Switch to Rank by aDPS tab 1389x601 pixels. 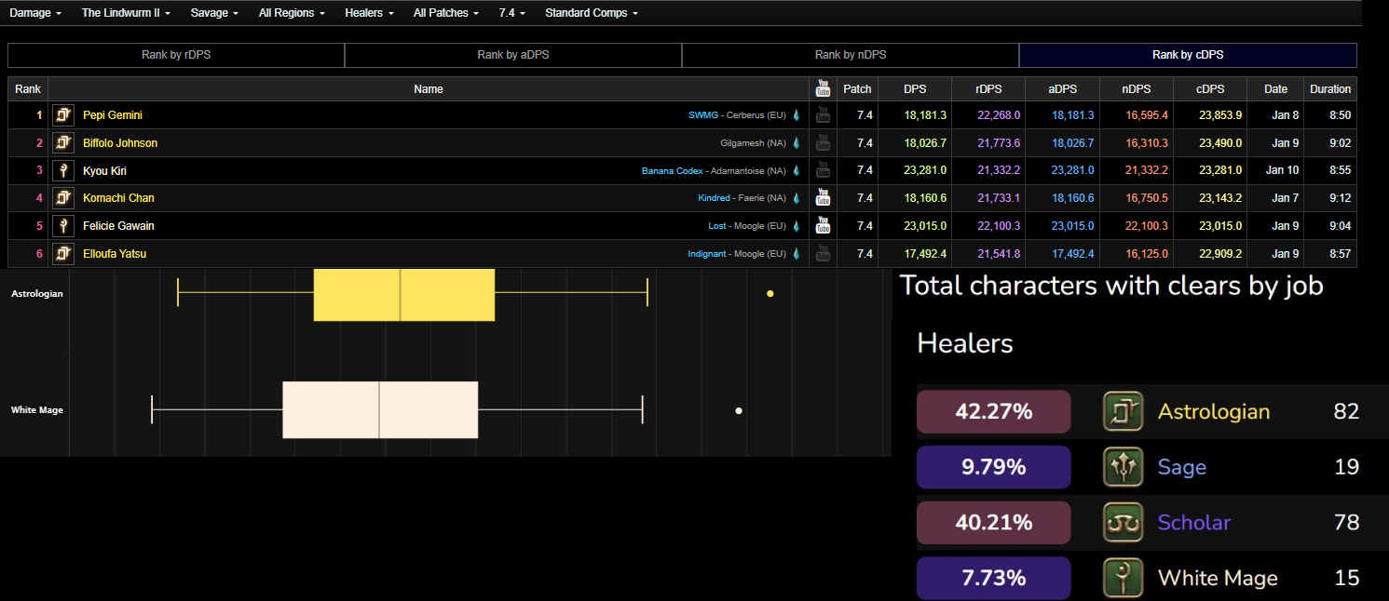point(513,55)
